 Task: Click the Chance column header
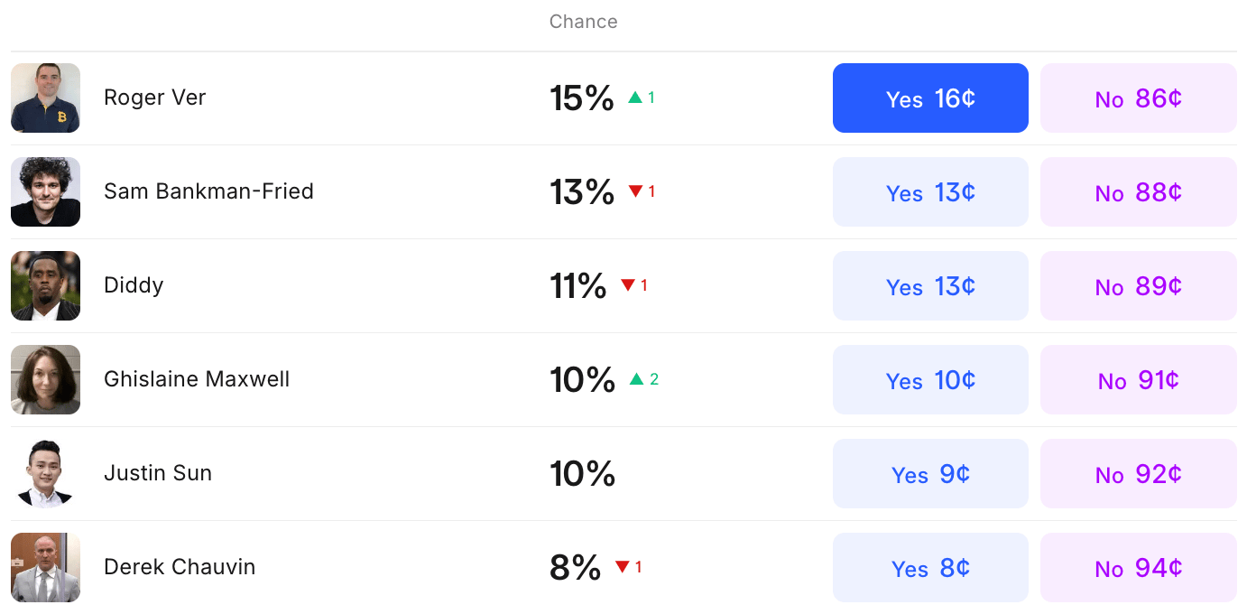[x=583, y=22]
